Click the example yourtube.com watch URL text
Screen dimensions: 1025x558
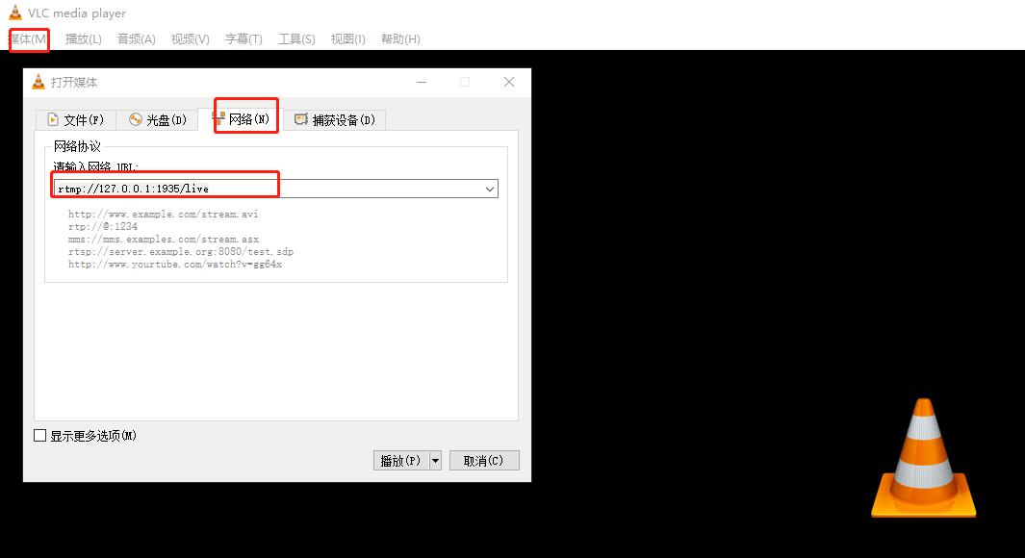[174, 265]
